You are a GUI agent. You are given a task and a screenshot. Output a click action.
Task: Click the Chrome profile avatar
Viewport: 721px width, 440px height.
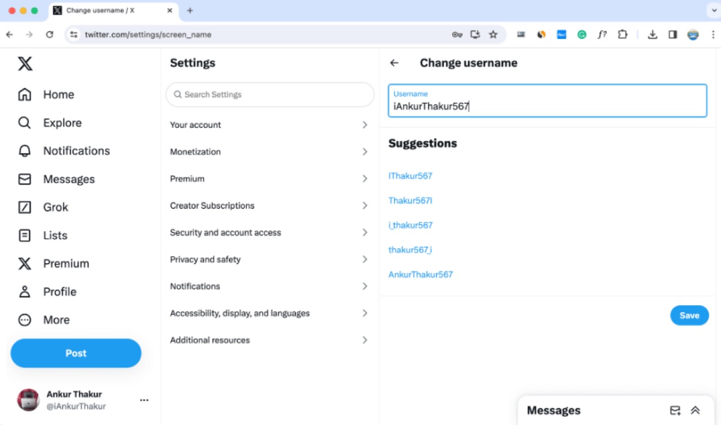pyautogui.click(x=693, y=34)
